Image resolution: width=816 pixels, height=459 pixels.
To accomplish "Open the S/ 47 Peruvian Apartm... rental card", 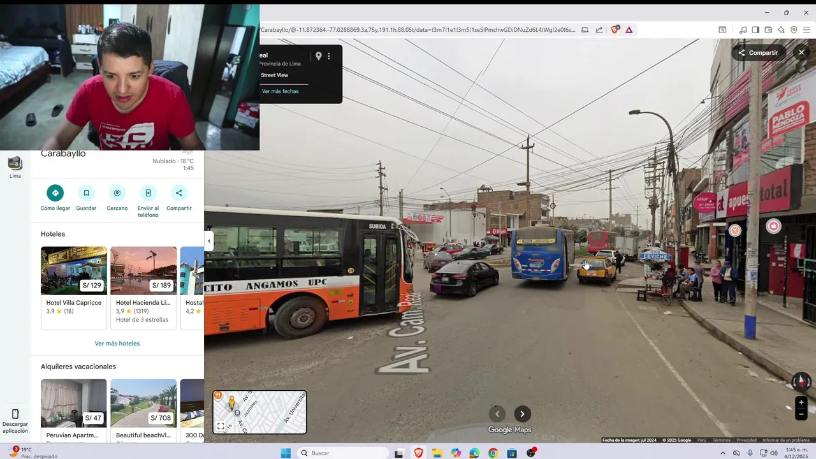I will 74,411.
